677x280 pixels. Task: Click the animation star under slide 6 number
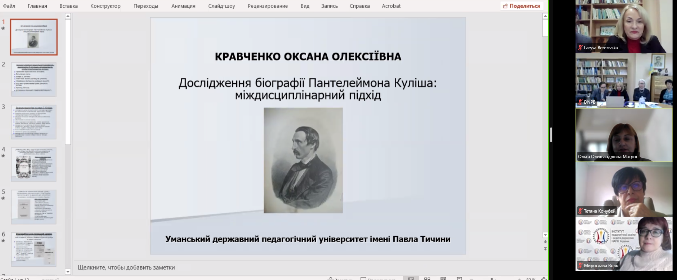(3, 241)
